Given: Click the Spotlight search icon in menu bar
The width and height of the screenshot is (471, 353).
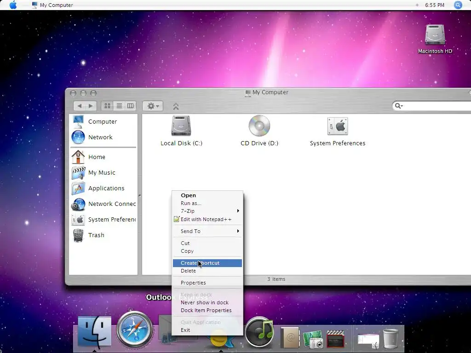Looking at the screenshot, I should 458,5.
